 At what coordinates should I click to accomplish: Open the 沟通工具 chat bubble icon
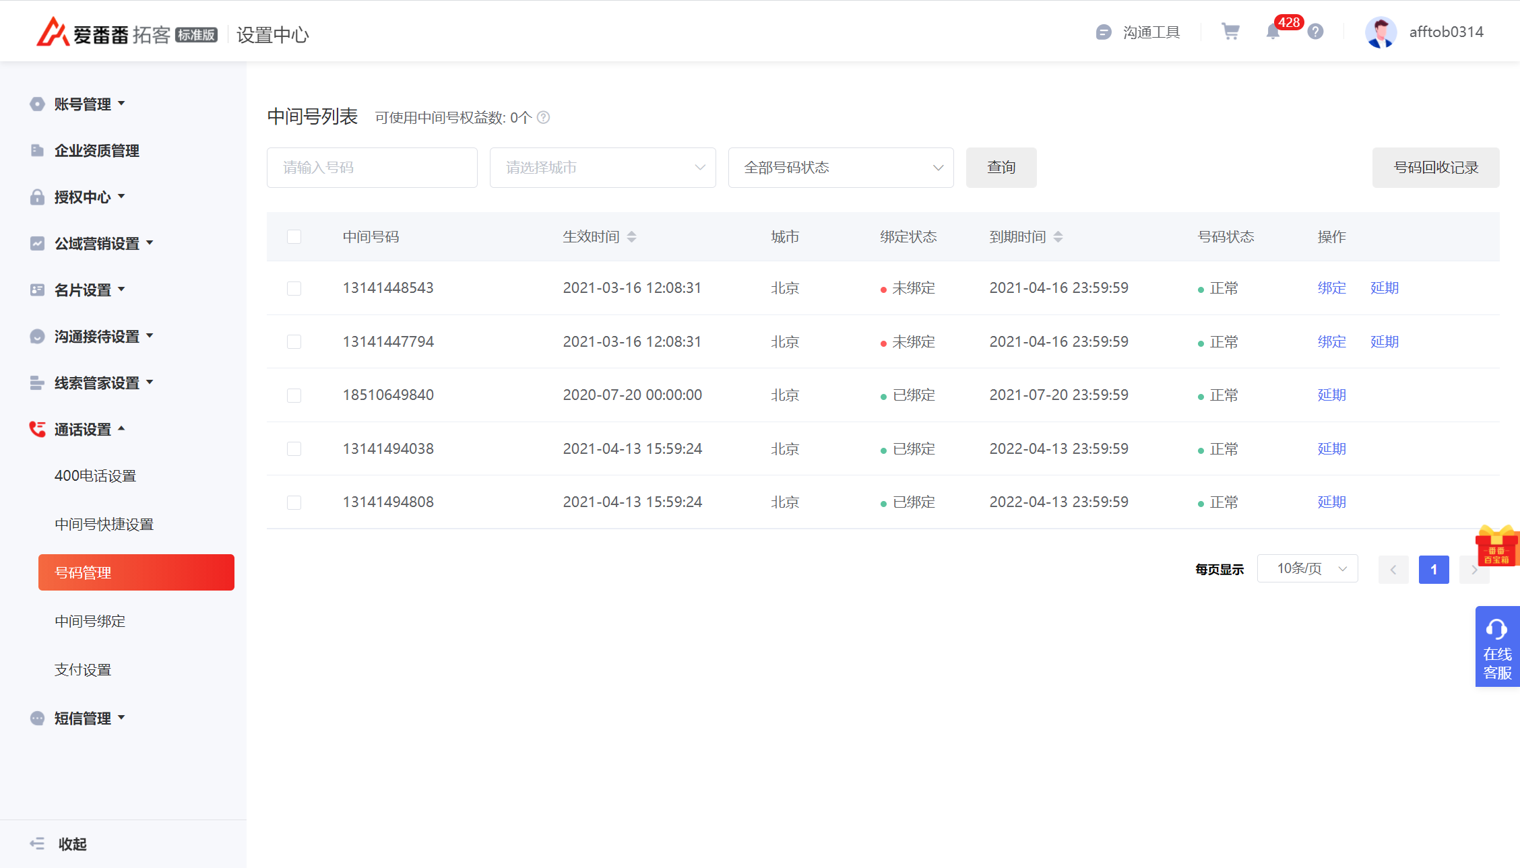point(1104,32)
